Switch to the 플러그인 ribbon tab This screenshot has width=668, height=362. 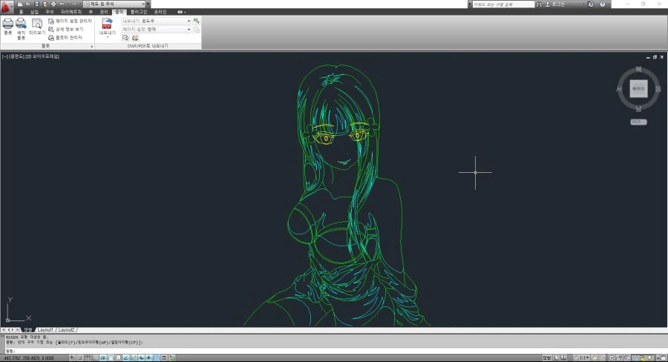coord(139,12)
